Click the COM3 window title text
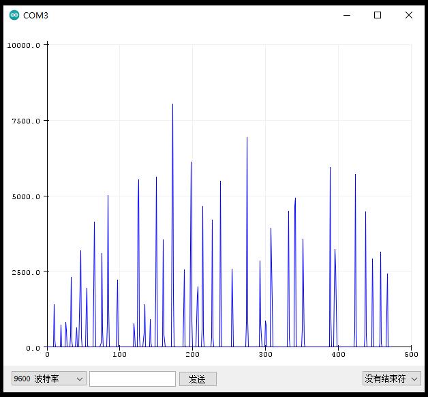Viewport: 428px width, 397px height. point(36,15)
